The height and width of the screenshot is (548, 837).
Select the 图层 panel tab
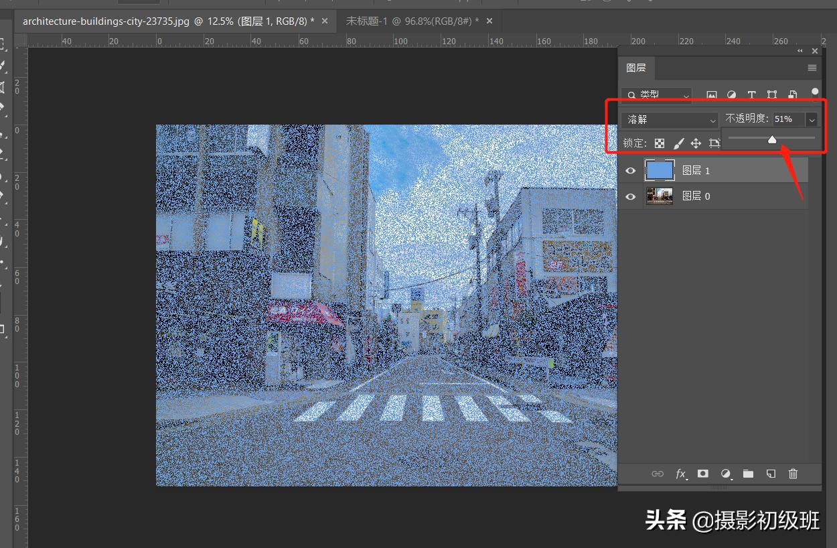click(x=636, y=68)
